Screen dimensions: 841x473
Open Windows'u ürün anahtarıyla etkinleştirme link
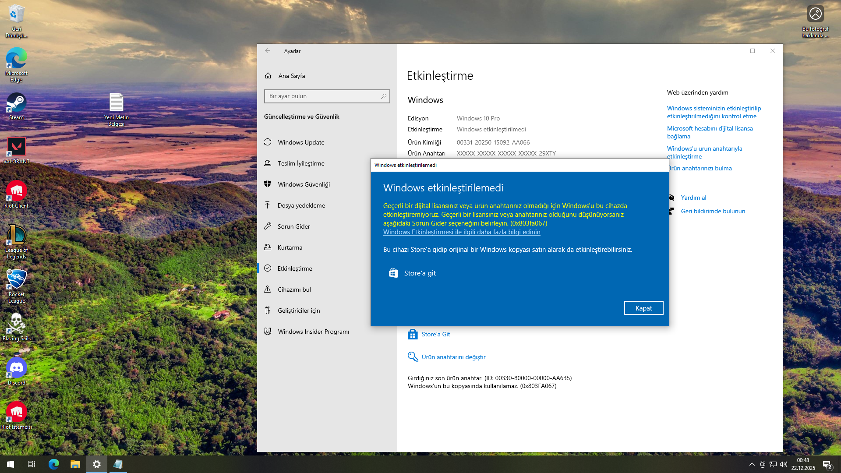pyautogui.click(x=705, y=152)
